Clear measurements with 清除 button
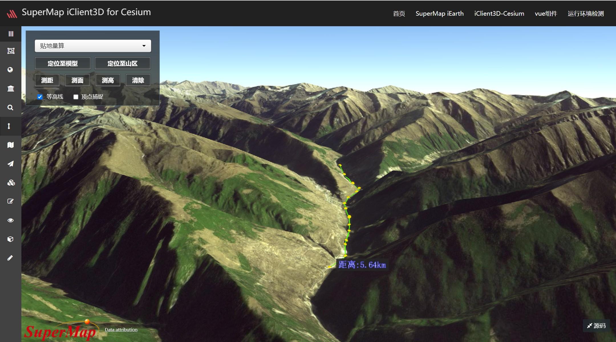The height and width of the screenshot is (342, 616). click(138, 80)
